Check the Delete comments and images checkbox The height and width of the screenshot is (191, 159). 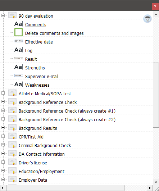point(18,32)
